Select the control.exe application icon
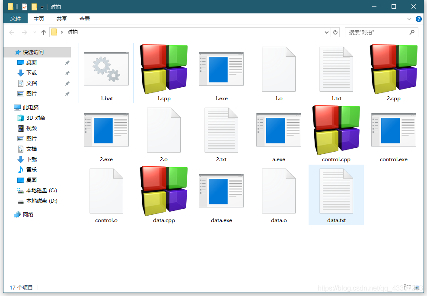 [393, 130]
